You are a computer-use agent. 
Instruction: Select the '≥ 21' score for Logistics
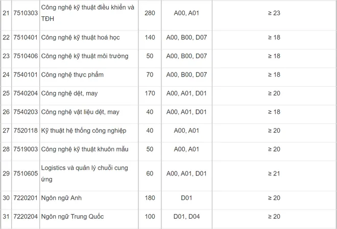274,173
